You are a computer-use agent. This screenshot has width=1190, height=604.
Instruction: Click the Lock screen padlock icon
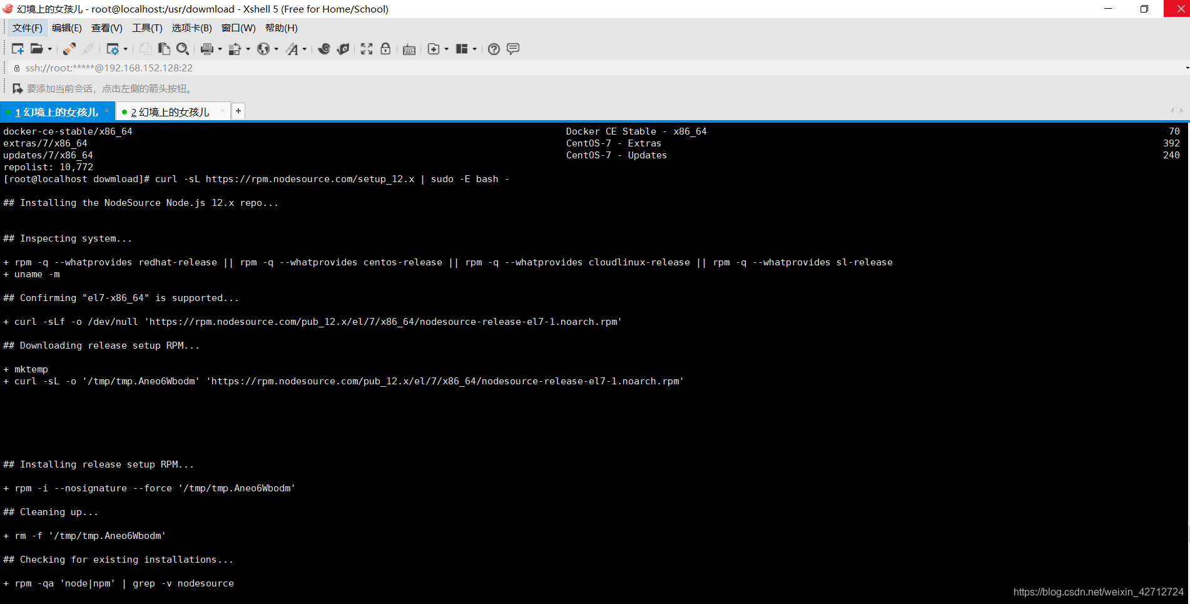click(385, 49)
